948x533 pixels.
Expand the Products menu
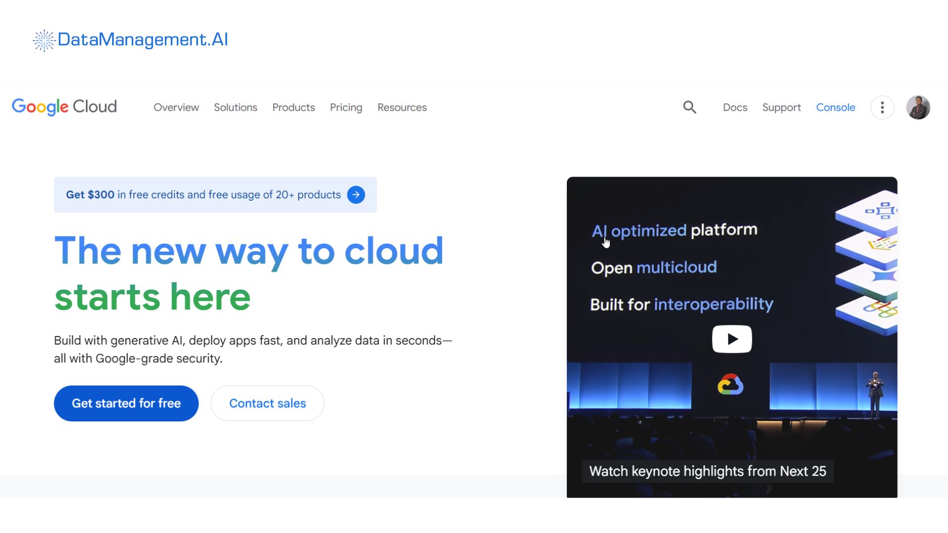point(293,107)
